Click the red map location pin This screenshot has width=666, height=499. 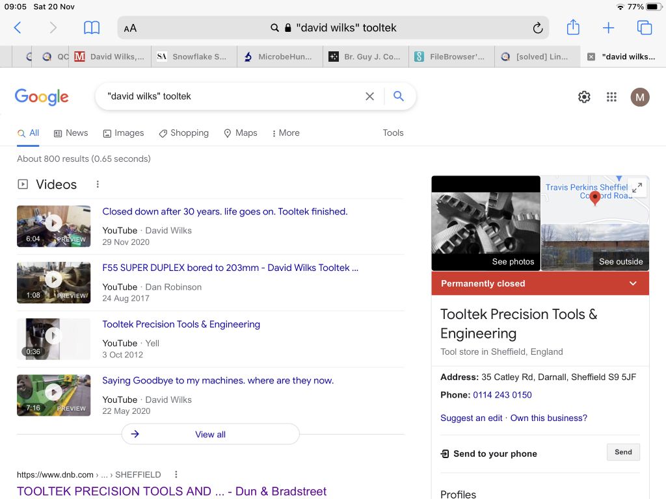(594, 198)
